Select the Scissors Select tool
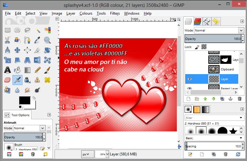Image resolution: width=247 pixels, height=161 pixels. (7, 40)
